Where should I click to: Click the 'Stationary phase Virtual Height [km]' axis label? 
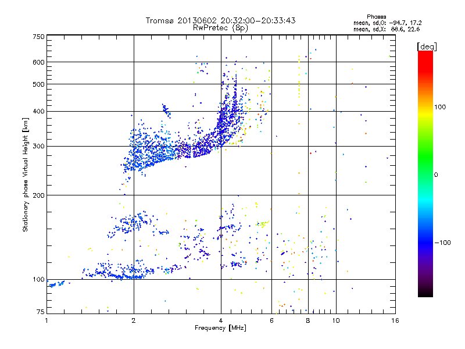(25, 174)
